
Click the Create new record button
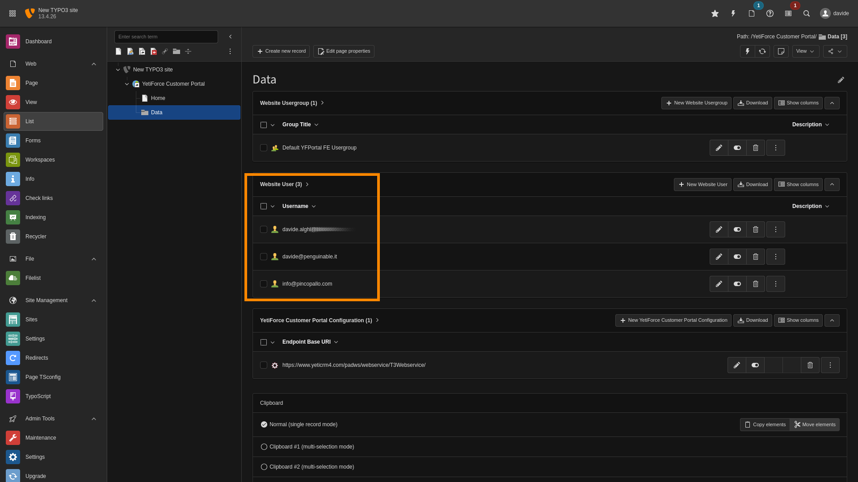pyautogui.click(x=281, y=51)
